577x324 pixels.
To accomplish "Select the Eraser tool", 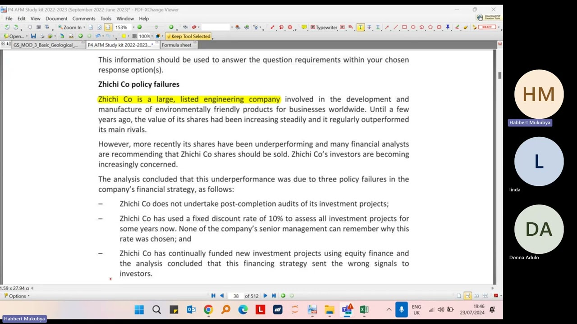I will point(465,27).
